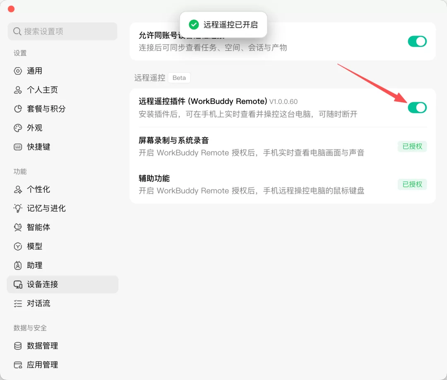
Task: Focus the 搜索设置项 search field
Action: (62, 31)
